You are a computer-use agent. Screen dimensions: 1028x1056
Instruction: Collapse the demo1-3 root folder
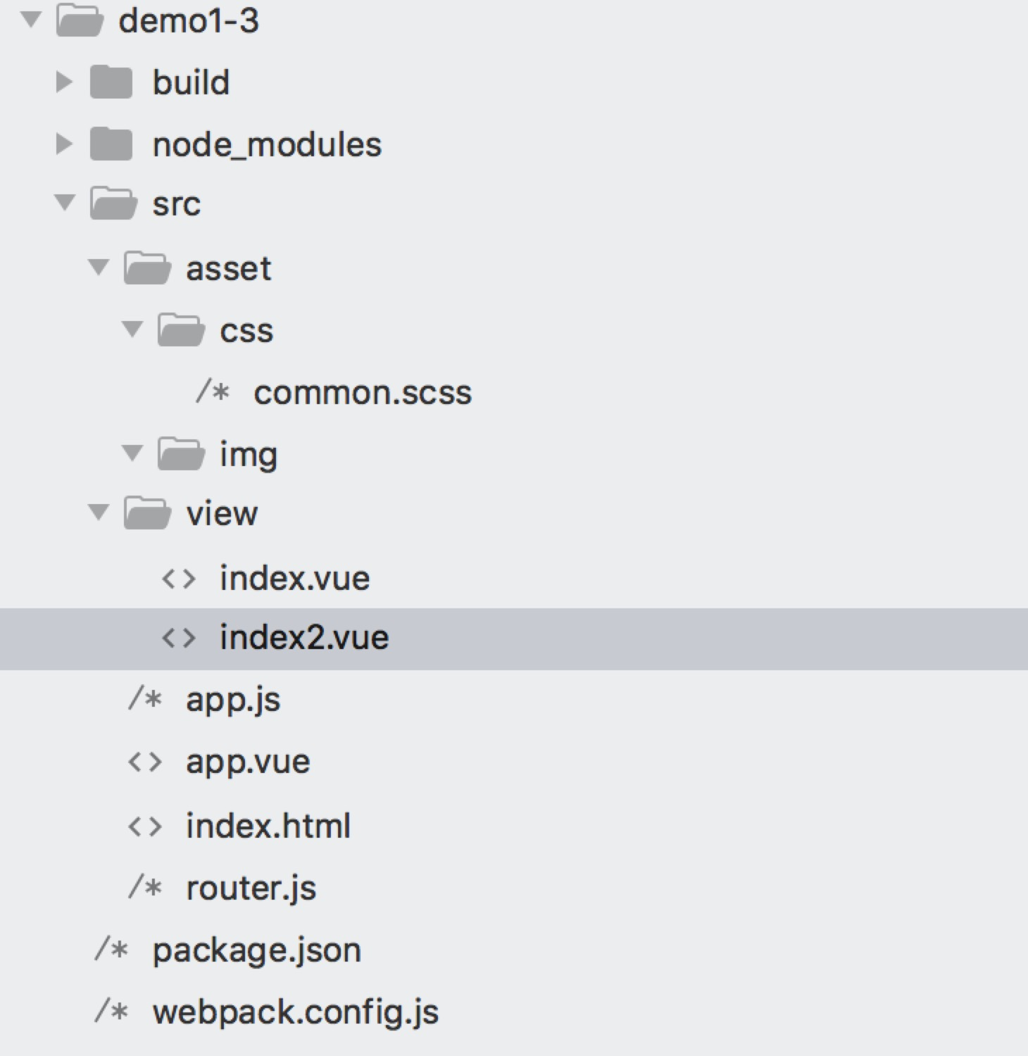(x=31, y=20)
